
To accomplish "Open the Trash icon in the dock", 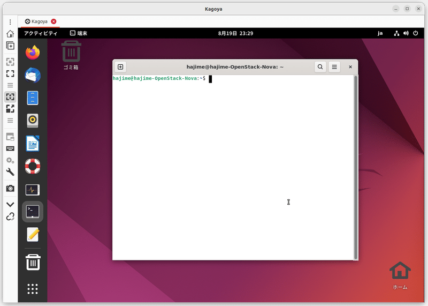I will pos(33,262).
